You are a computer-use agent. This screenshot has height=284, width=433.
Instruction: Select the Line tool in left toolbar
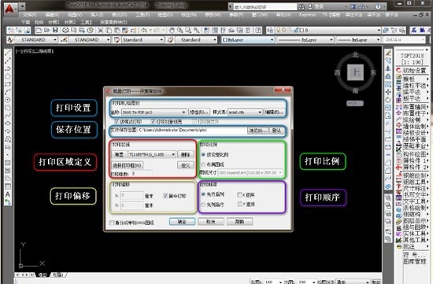coord(8,53)
